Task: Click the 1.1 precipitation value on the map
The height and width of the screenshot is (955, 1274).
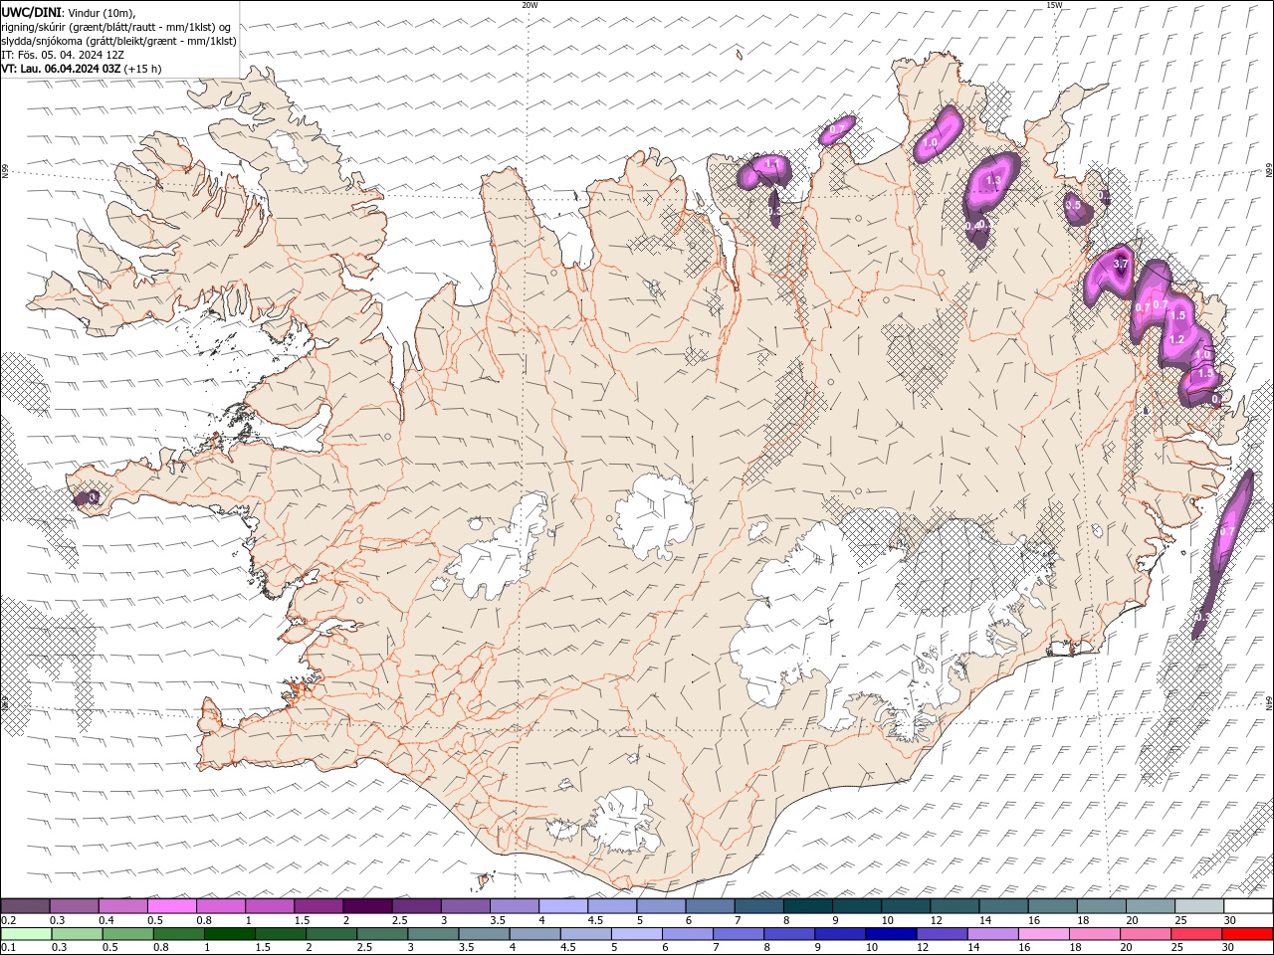Action: point(770,162)
